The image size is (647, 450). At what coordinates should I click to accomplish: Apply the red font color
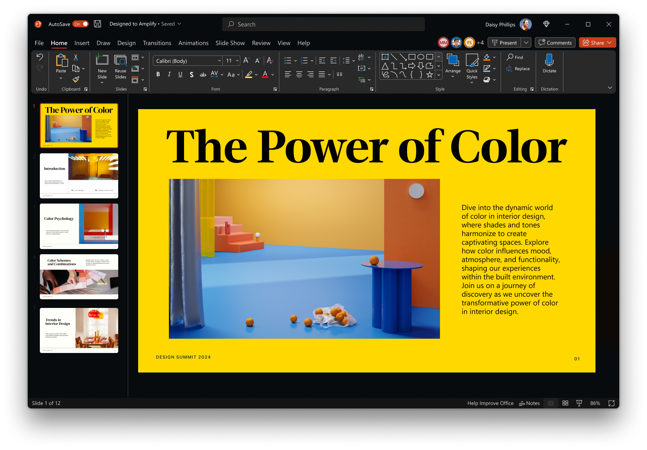coord(265,74)
